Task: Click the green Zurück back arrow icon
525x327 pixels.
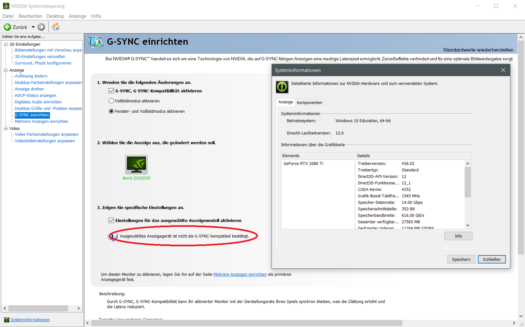Action: tap(7, 27)
